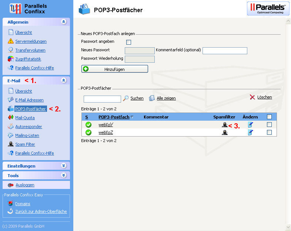Click the Transfervolumen clock icon
This screenshot has height=231, width=291.
(x=11, y=50)
